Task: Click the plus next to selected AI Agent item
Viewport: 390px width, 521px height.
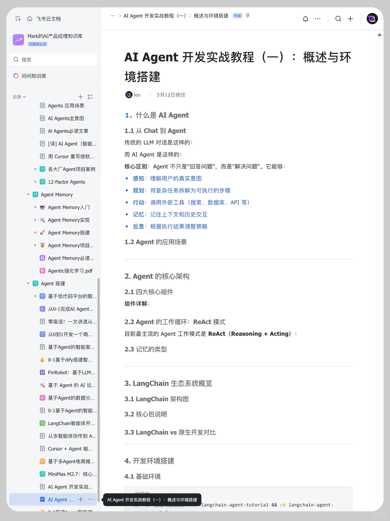Action: pos(81,499)
